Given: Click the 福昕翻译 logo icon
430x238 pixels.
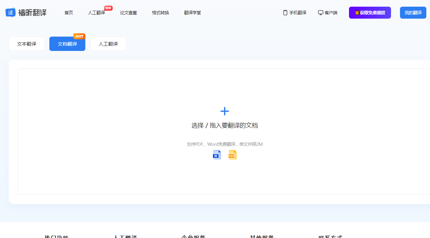Looking at the screenshot, I should pyautogui.click(x=10, y=13).
